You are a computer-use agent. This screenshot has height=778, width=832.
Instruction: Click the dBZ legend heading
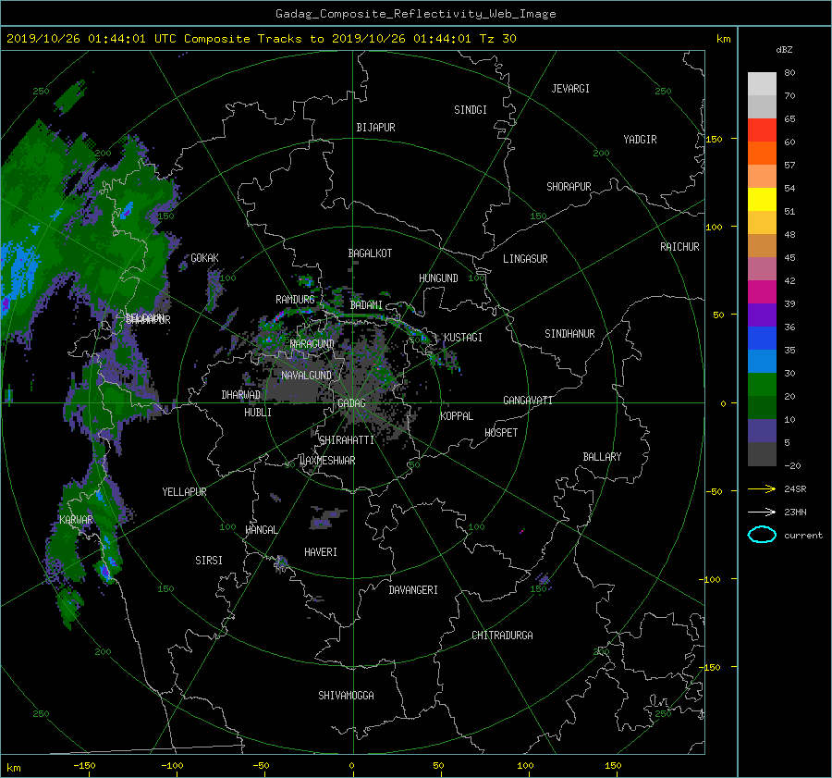[x=784, y=50]
